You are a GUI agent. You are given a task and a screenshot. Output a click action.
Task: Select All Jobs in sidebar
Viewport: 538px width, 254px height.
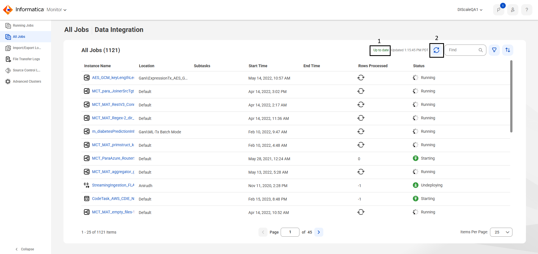click(x=26, y=37)
